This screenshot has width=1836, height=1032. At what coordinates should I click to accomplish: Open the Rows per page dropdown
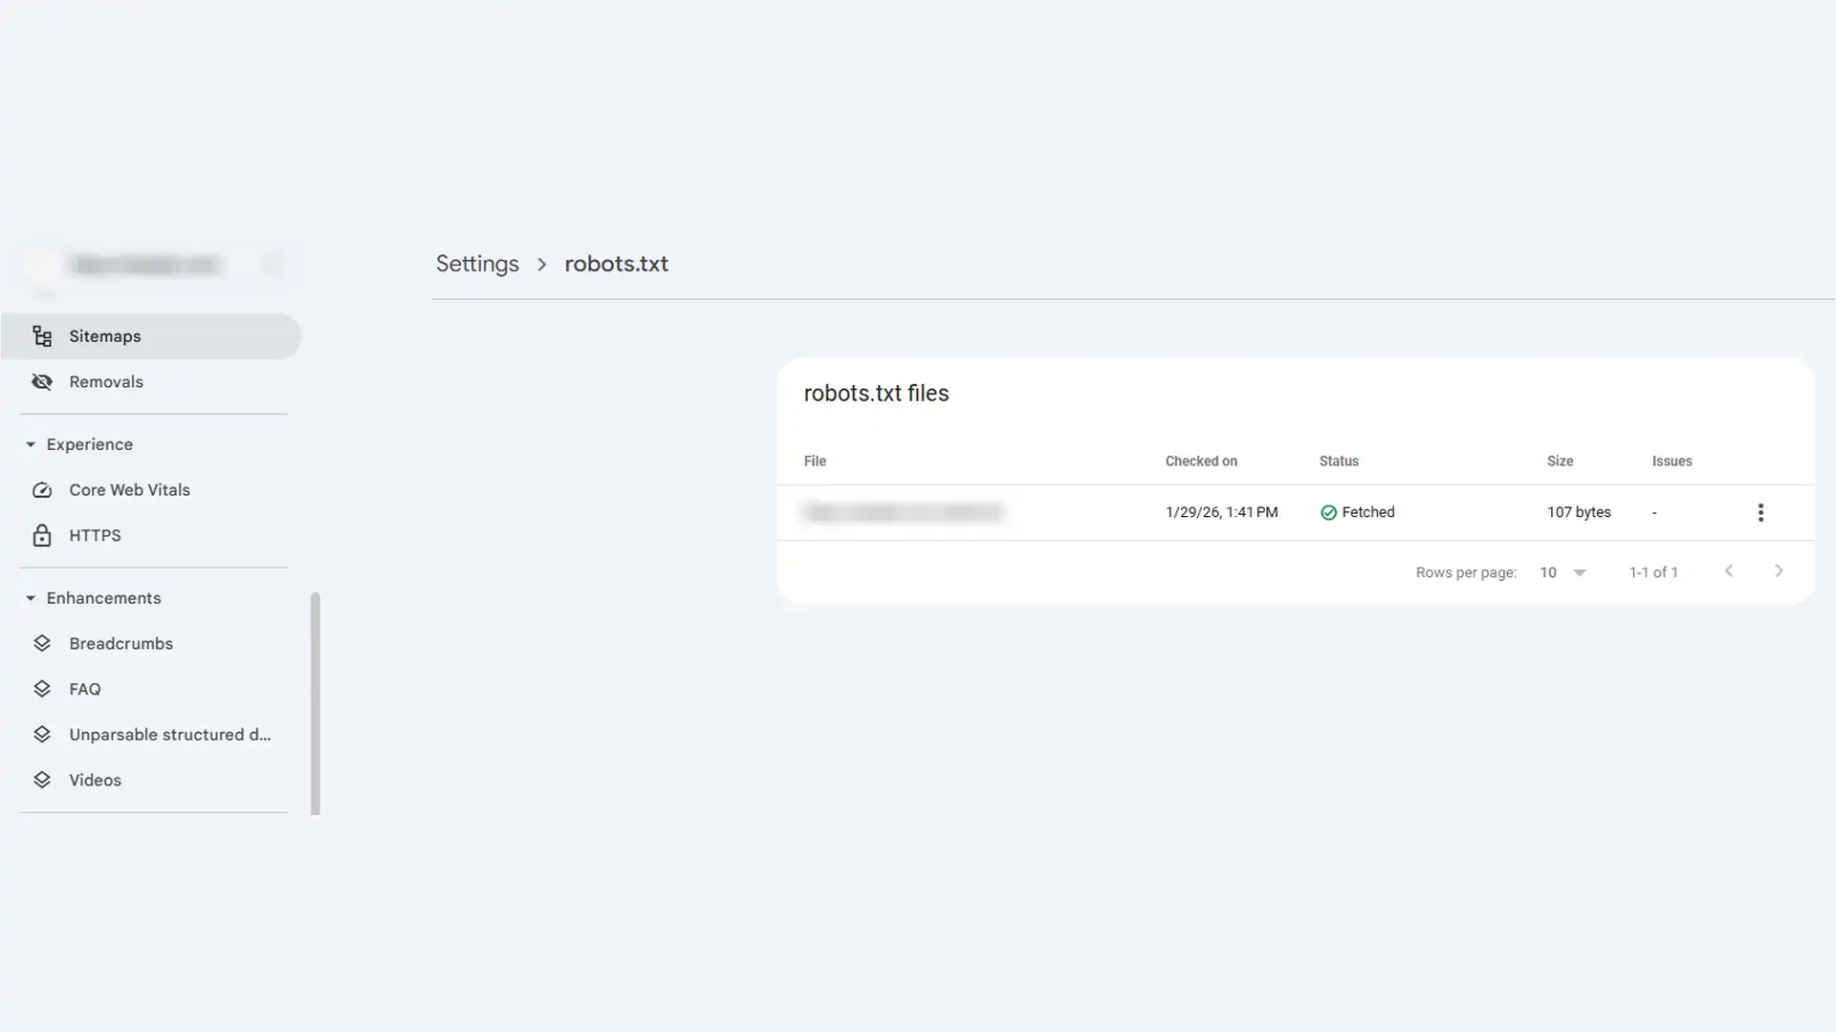pyautogui.click(x=1563, y=571)
